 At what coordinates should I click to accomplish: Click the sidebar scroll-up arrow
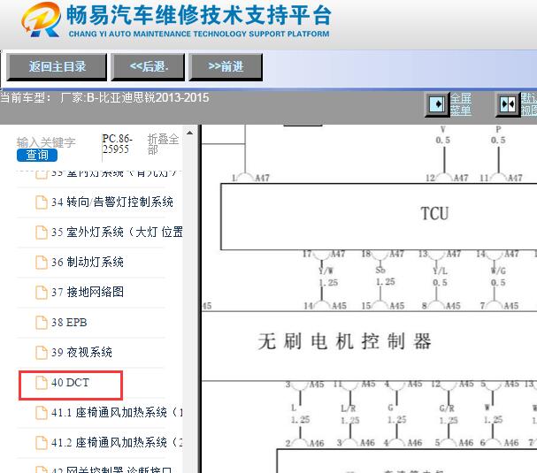189,133
